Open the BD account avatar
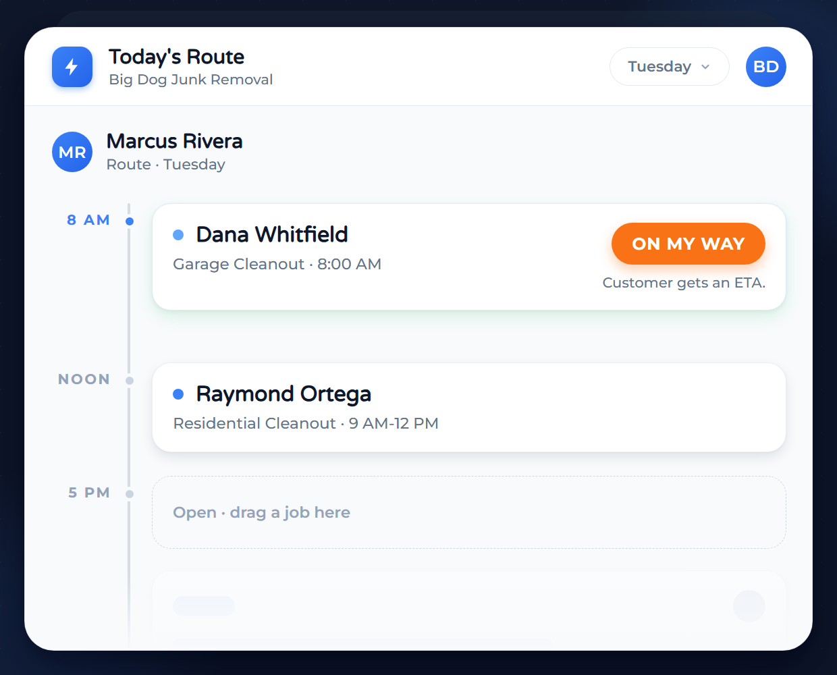Viewport: 837px width, 675px height. (765, 67)
